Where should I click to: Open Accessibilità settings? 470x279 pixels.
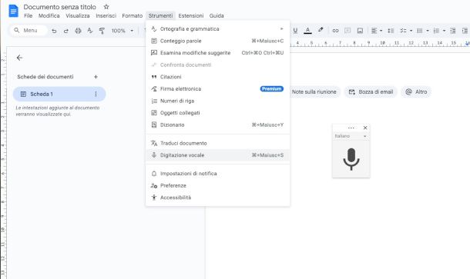[217, 198]
